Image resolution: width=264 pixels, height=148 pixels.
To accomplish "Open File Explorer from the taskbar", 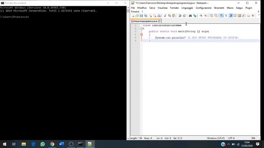I will click(x=24, y=144).
